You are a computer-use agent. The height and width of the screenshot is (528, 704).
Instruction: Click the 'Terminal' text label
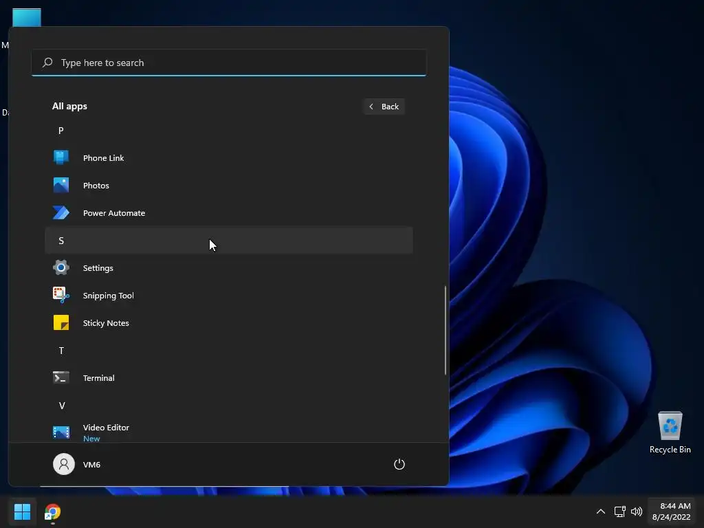click(99, 378)
